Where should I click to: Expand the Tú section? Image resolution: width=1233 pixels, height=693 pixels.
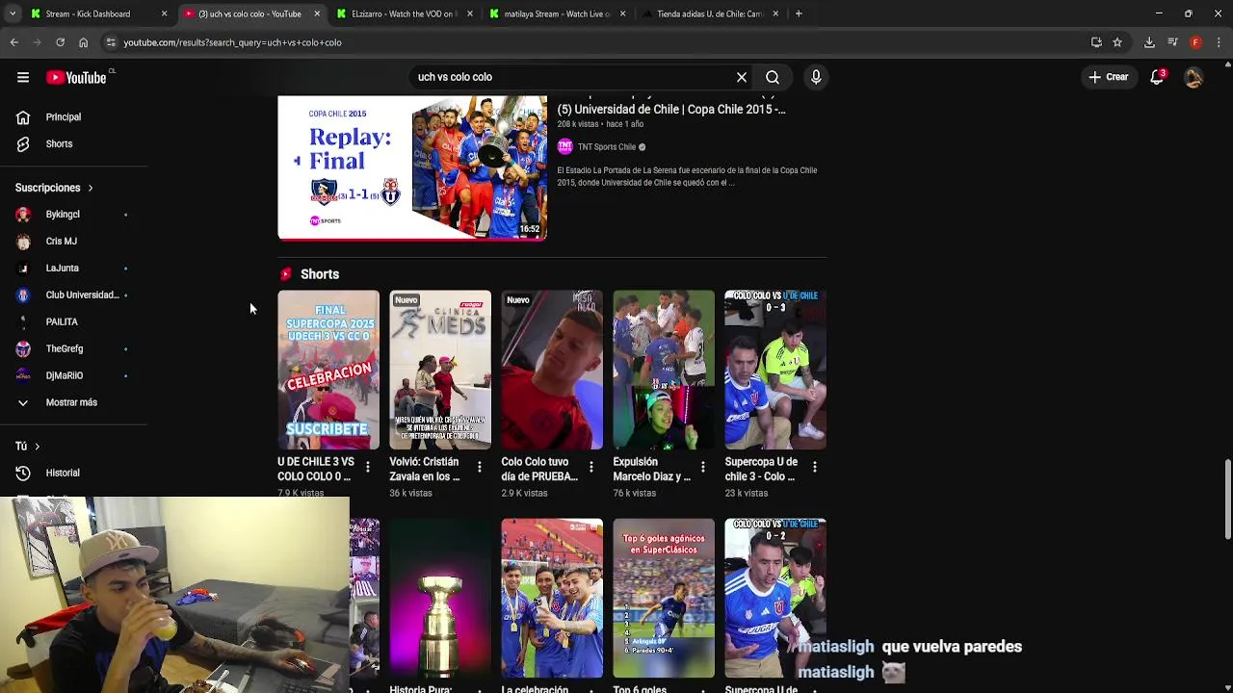point(28,447)
